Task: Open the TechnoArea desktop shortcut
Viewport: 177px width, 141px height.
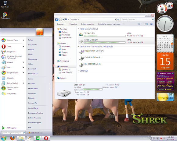Action: coord(5,16)
